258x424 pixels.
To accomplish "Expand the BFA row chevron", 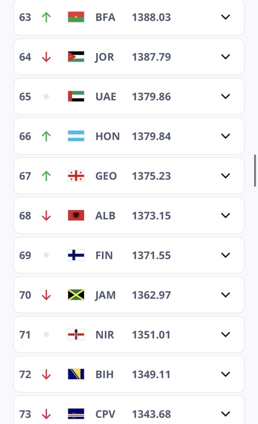I will pos(225,17).
